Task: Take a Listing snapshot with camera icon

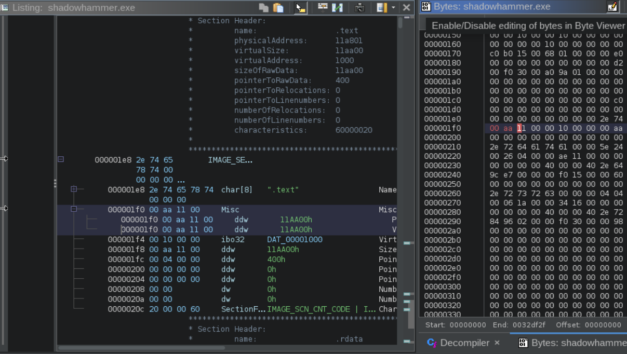Action: pos(359,8)
